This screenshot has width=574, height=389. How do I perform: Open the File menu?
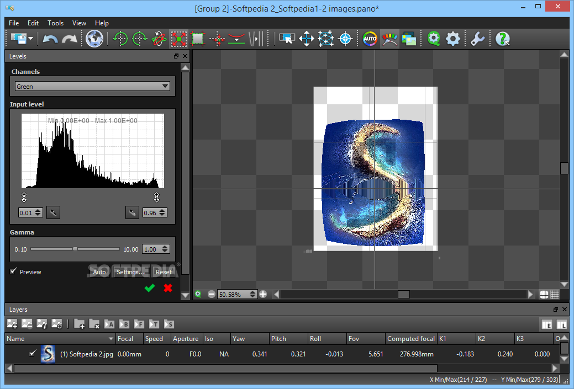point(14,23)
